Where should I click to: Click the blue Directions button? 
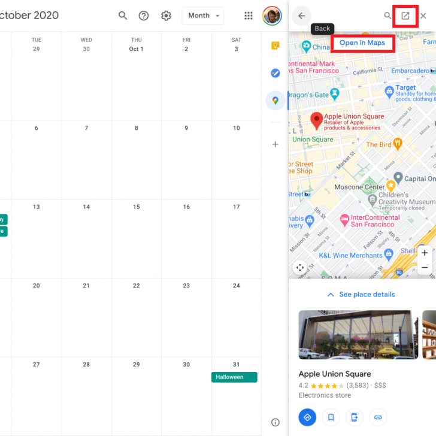pos(307,417)
